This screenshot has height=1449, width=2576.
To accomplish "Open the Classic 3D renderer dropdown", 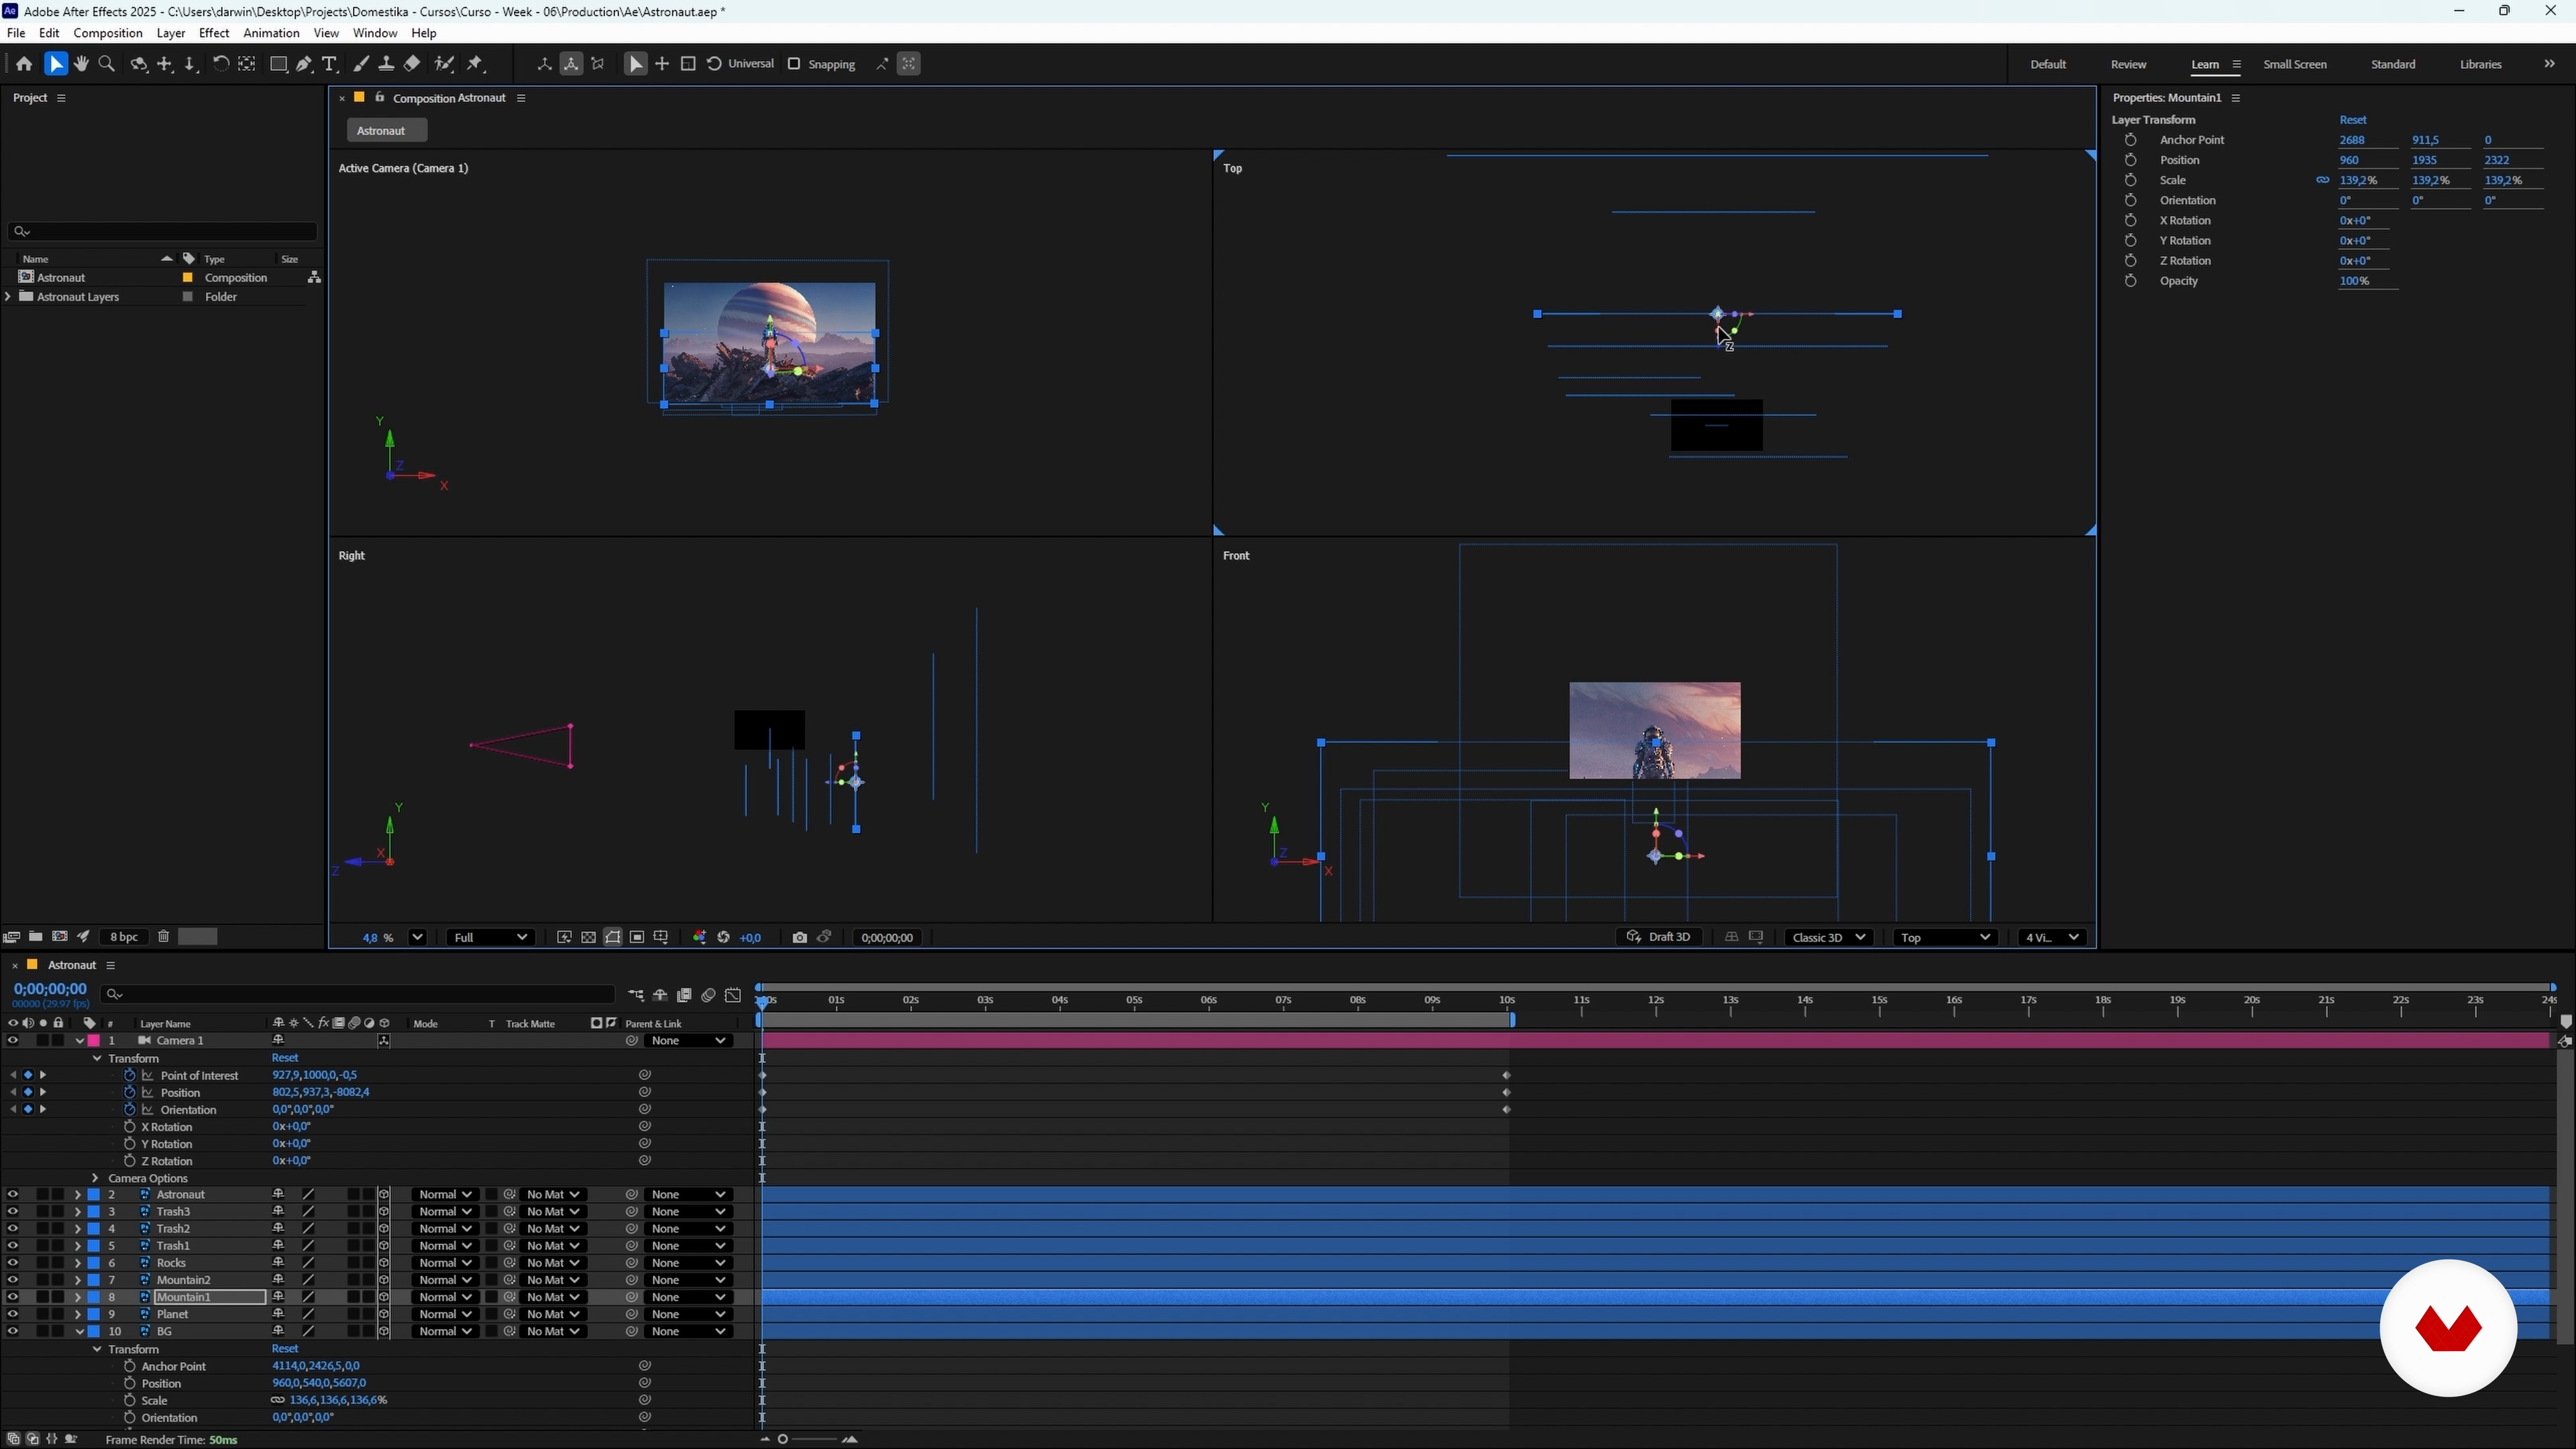I will [x=1828, y=937].
